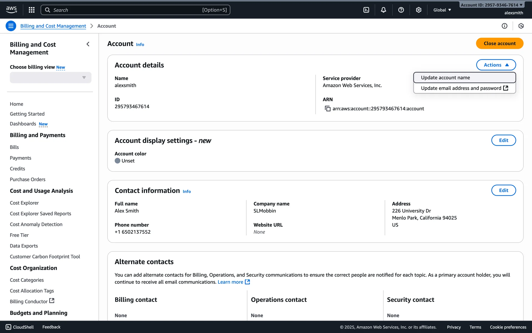
Task: Click the orange Close account button
Action: pos(499,43)
